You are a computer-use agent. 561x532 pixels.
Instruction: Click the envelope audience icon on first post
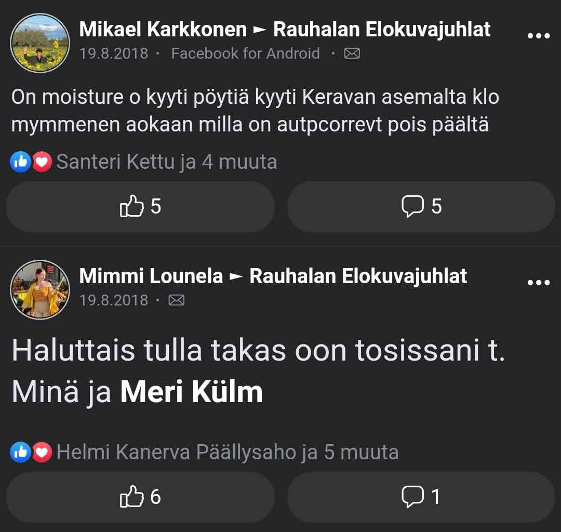[x=352, y=54]
